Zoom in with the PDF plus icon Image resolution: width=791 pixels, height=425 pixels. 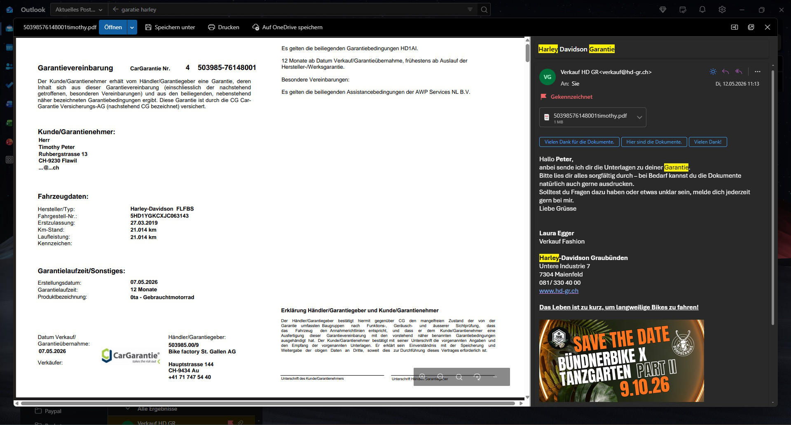[x=422, y=377]
